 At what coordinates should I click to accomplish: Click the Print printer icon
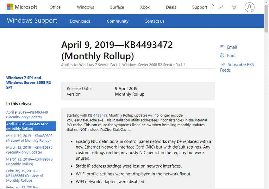click(x=222, y=55)
